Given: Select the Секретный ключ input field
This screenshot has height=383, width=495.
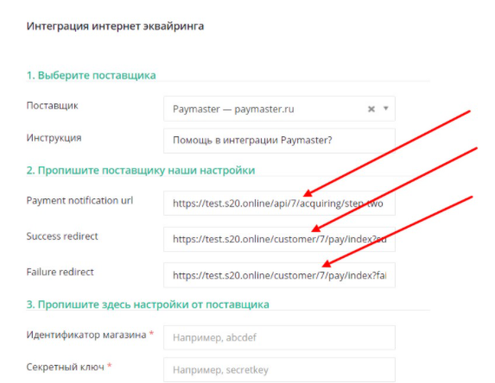Looking at the screenshot, I should (279, 370).
